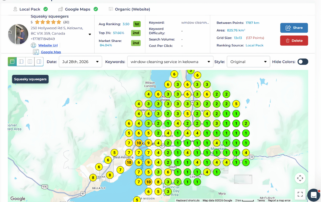
Task: Click the Area value 825.76 km²
Action: point(236,30)
